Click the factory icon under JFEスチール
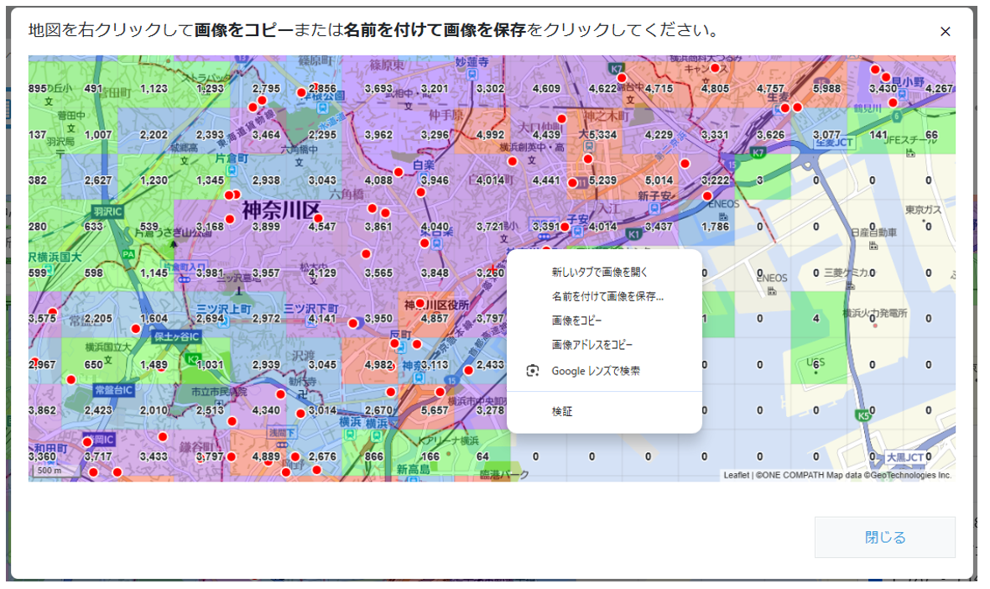The image size is (990, 589). pos(910,153)
